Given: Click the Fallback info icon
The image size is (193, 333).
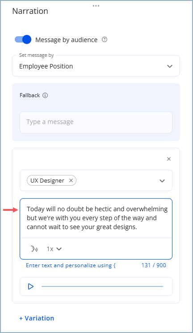Looking at the screenshot, I should coord(45,95).
